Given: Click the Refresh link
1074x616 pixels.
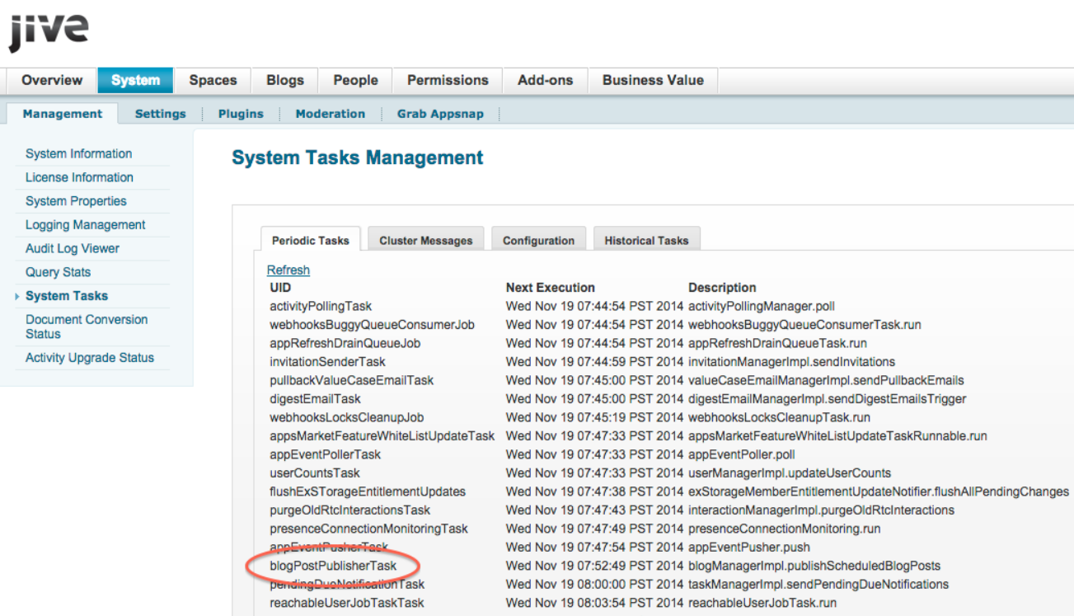Looking at the screenshot, I should click(x=288, y=270).
